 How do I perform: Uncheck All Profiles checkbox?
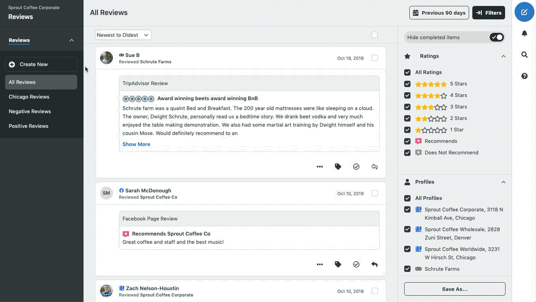click(407, 198)
